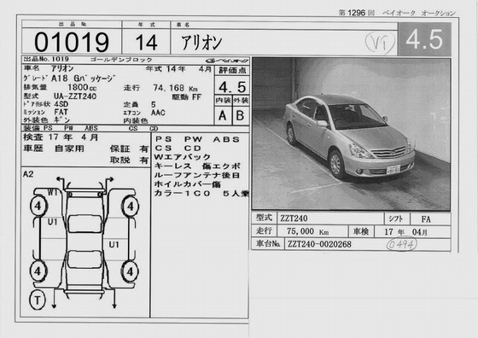
Task: Click the ホイルカバー傷 note
Action: click(188, 184)
